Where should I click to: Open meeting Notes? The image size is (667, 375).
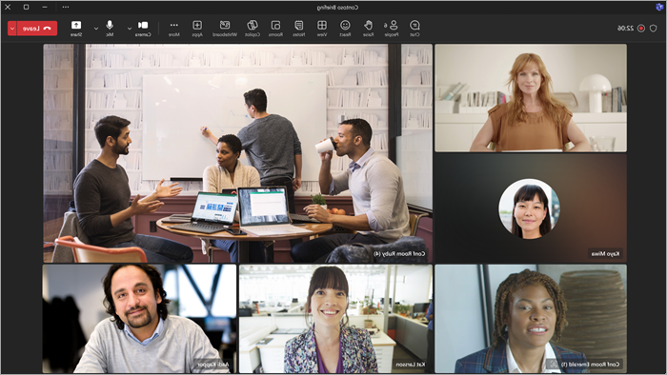[x=299, y=29]
